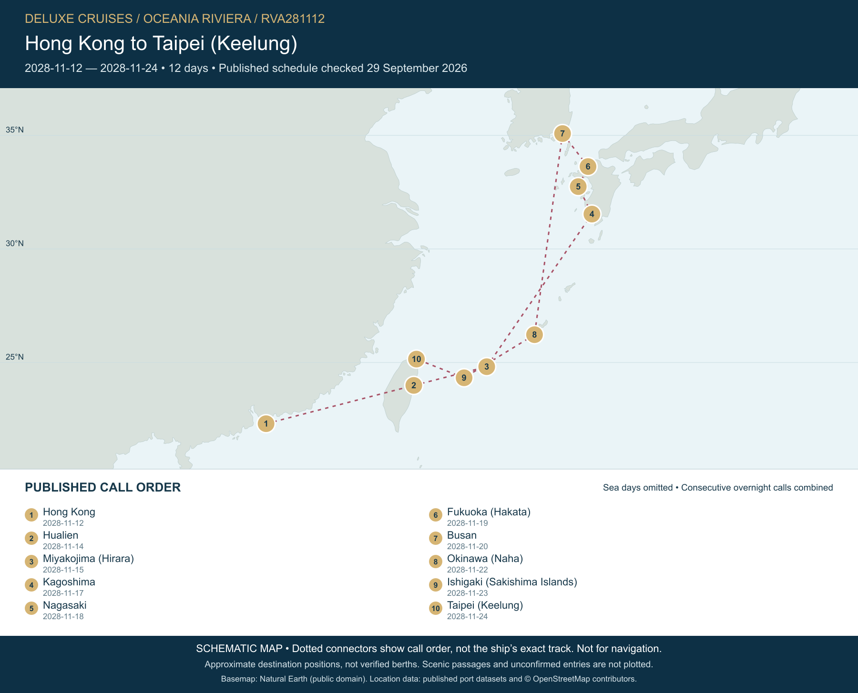Image resolution: width=858 pixels, height=693 pixels.
Task: Click map marker 1 near Hong Kong
Action: click(x=266, y=423)
